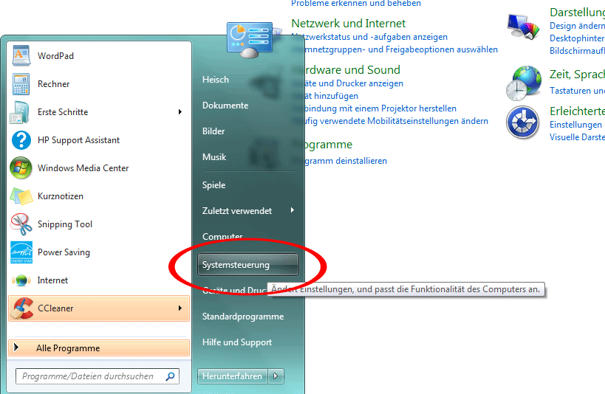
Task: Click the magnifier icon in the search box
Action: pyautogui.click(x=170, y=376)
